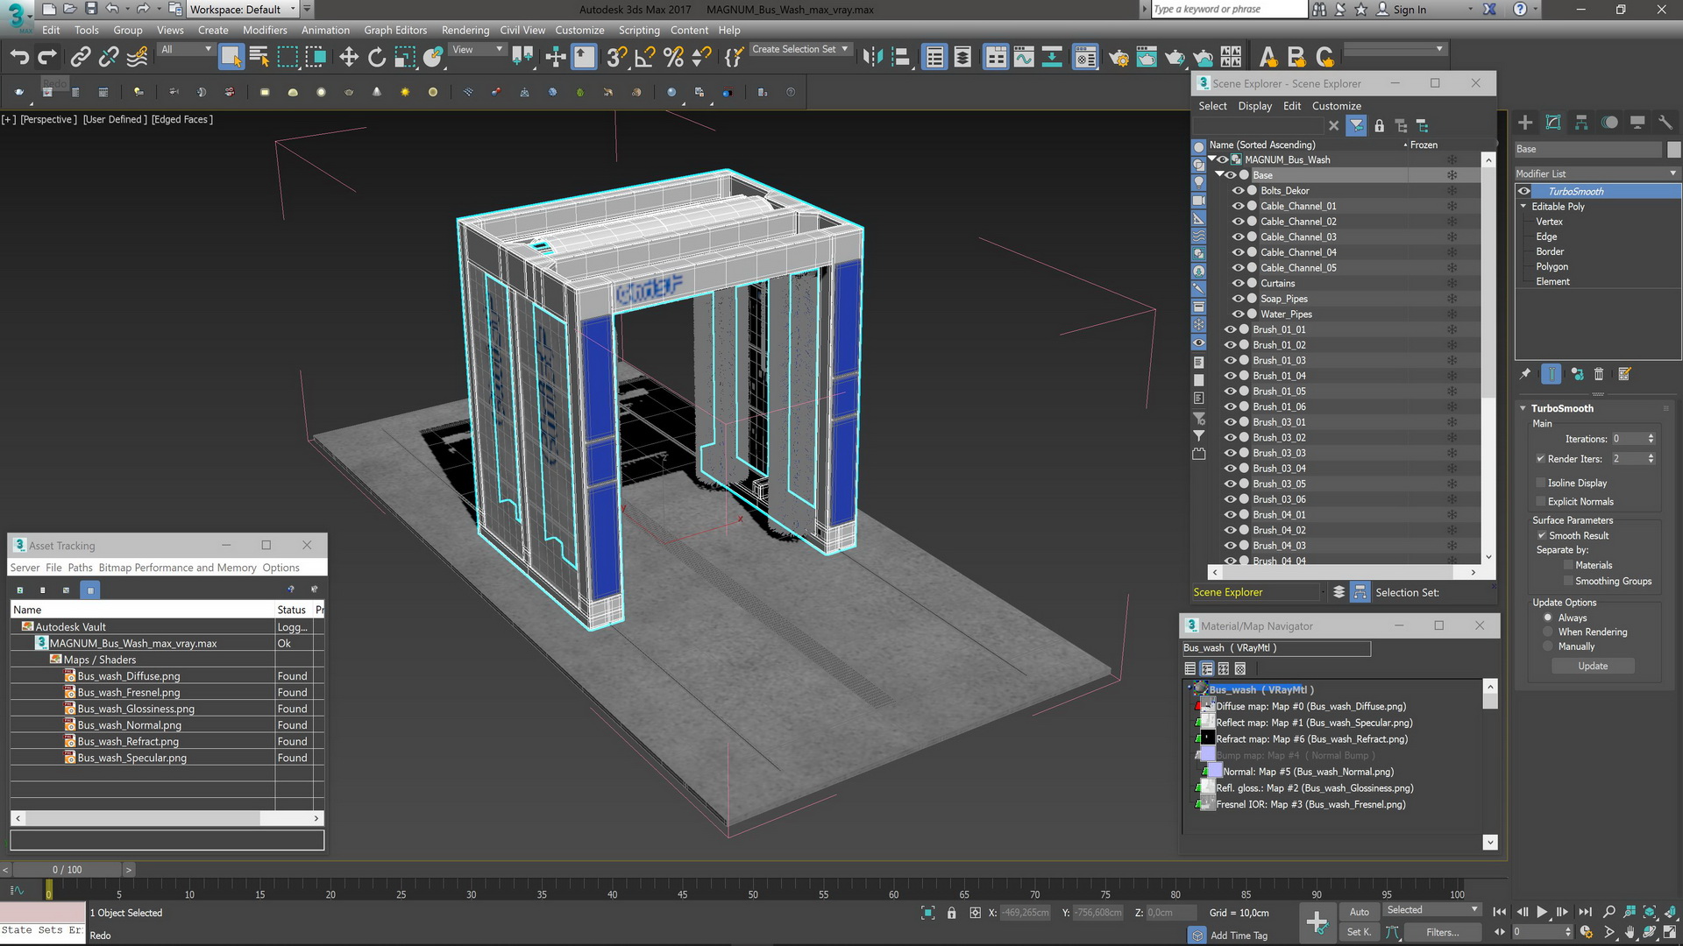Toggle visibility eye of Curtains
Viewport: 1683px width, 946px height.
point(1238,283)
